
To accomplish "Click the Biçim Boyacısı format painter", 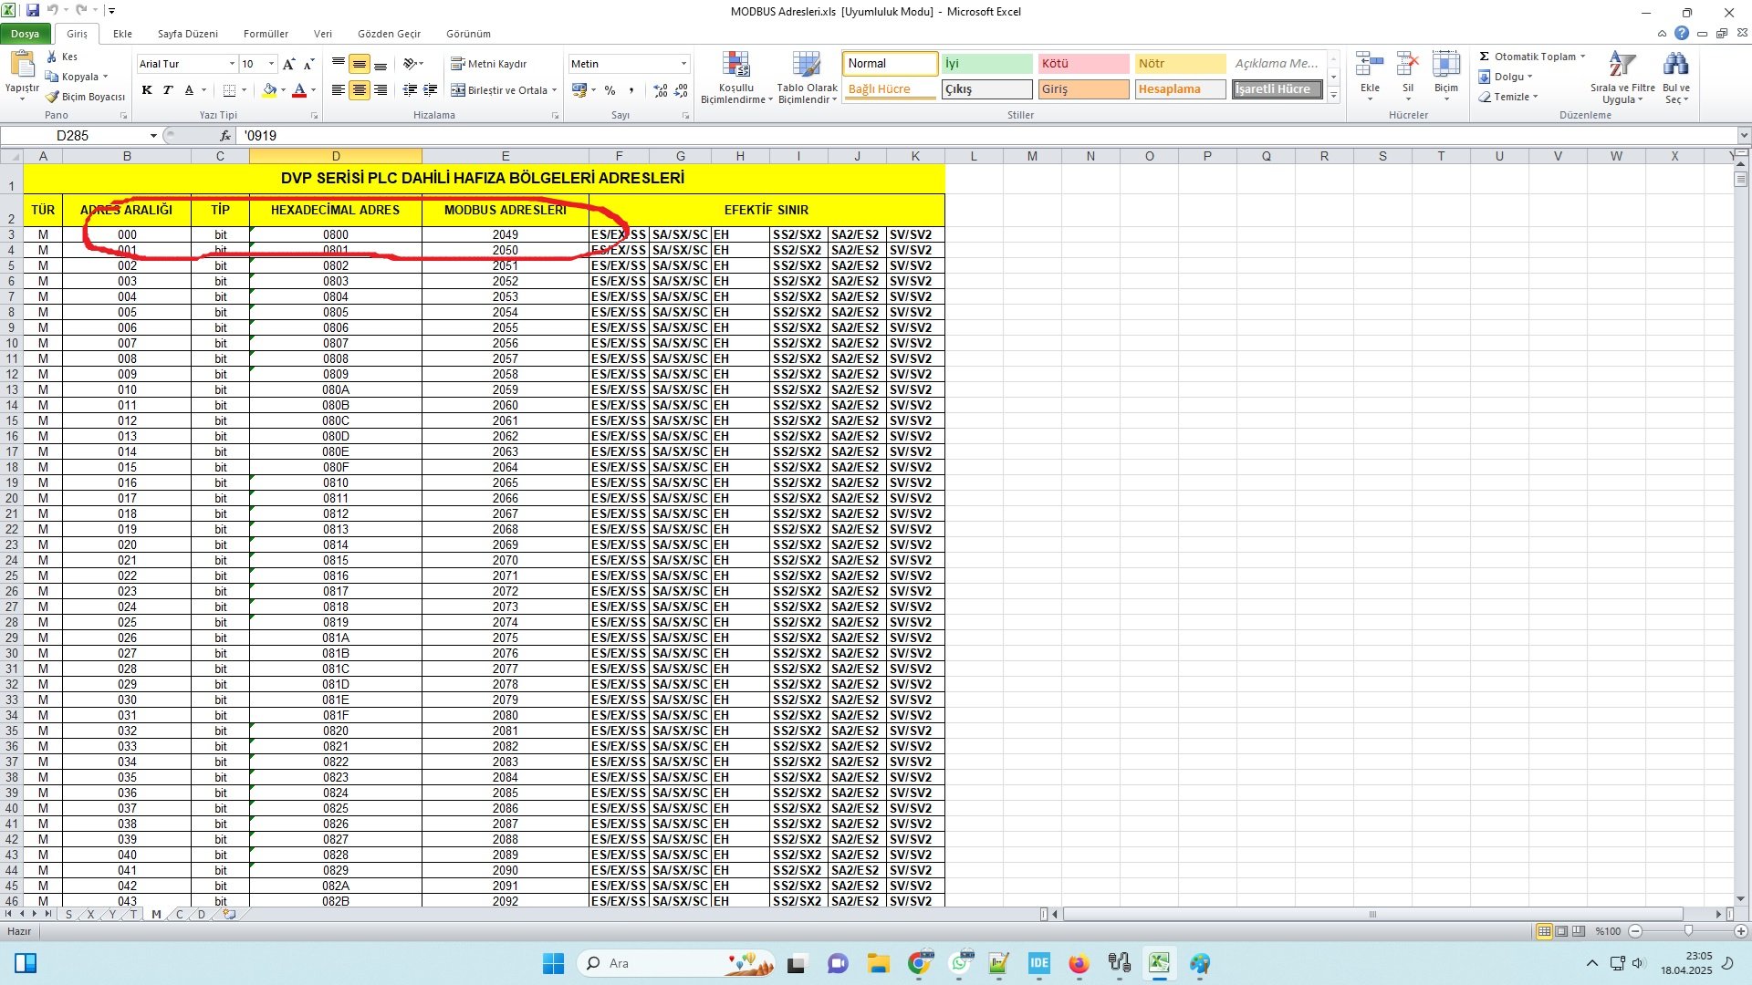I will click(x=86, y=97).
